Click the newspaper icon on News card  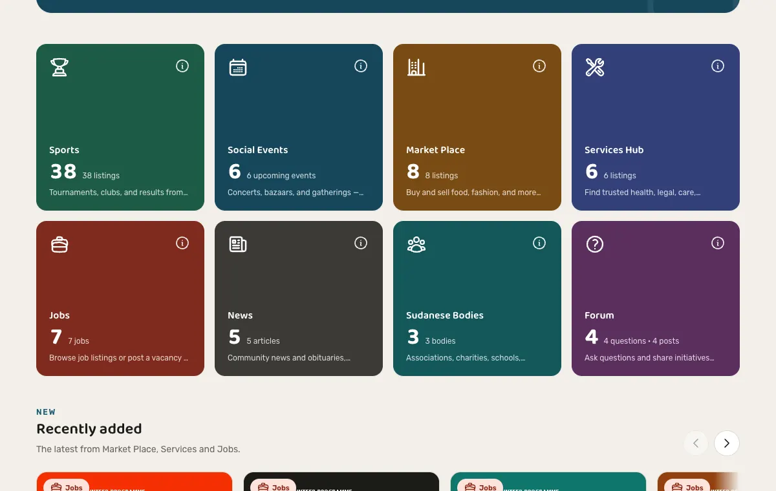(x=238, y=244)
